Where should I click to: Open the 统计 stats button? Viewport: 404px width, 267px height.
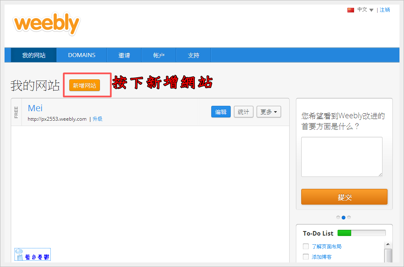[243, 112]
